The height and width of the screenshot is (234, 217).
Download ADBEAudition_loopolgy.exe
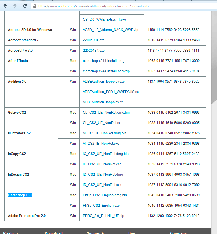point(104,82)
